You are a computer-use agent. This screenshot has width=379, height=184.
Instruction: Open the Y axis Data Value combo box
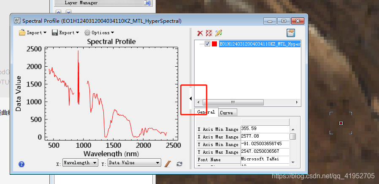pos(134,163)
